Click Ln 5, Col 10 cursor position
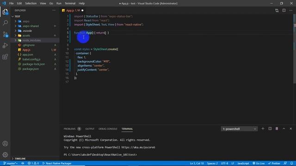296x166 pixels. (197, 163)
